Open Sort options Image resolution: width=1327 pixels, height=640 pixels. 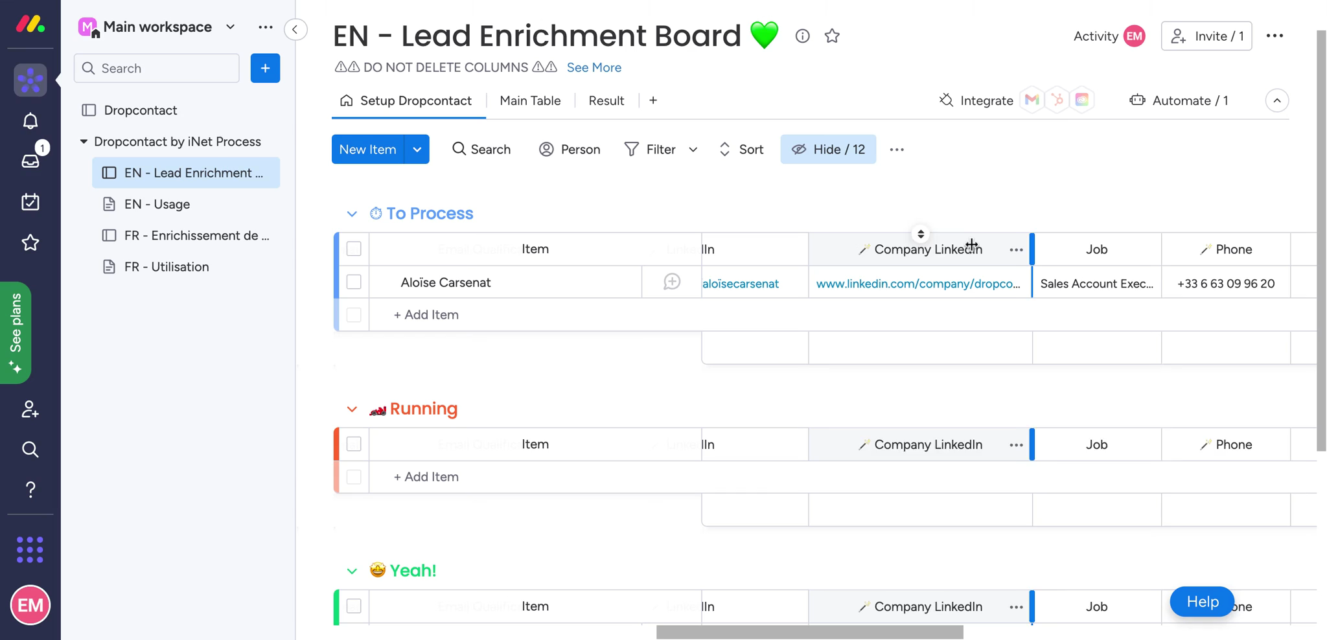(741, 150)
